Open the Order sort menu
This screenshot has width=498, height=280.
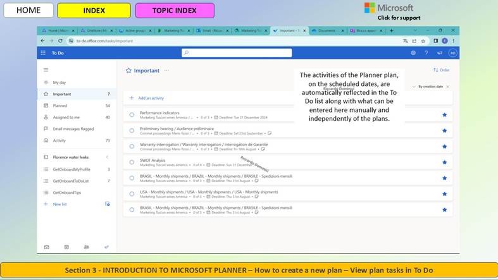click(x=442, y=70)
